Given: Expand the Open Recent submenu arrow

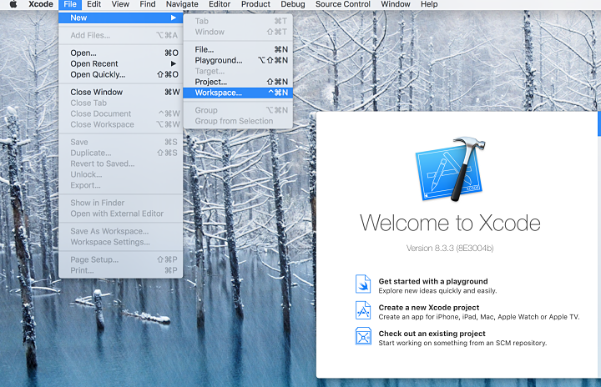Looking at the screenshot, I should tap(174, 63).
